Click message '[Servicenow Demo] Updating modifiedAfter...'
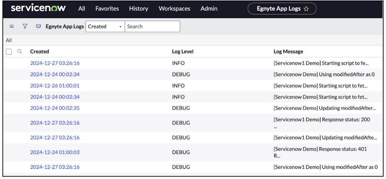Image resolution: width=386 pixels, height=179 pixels. [x=325, y=108]
